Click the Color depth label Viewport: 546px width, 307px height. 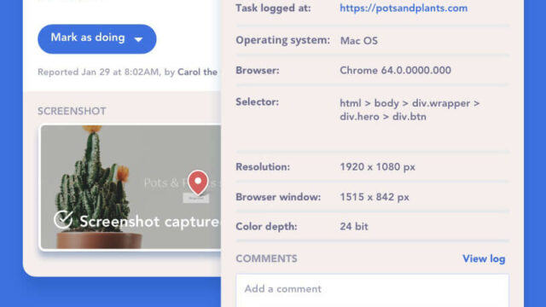point(266,227)
